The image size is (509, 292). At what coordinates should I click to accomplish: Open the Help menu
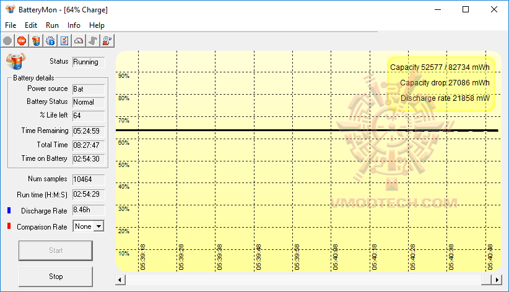97,25
